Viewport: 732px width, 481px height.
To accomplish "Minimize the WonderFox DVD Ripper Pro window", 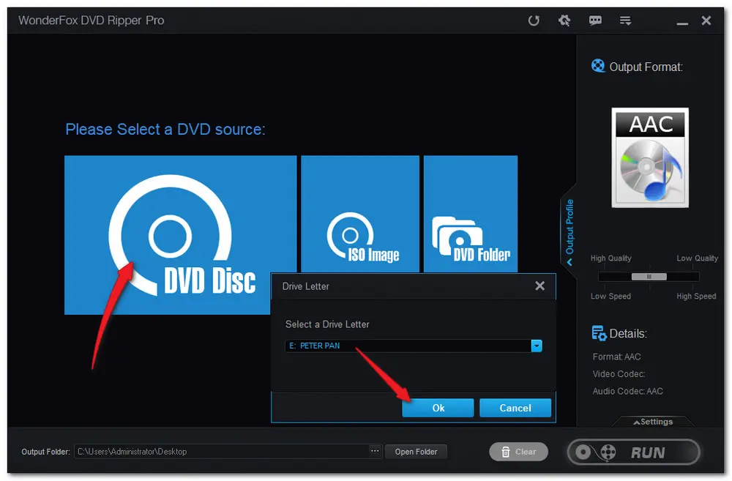I will tap(682, 23).
